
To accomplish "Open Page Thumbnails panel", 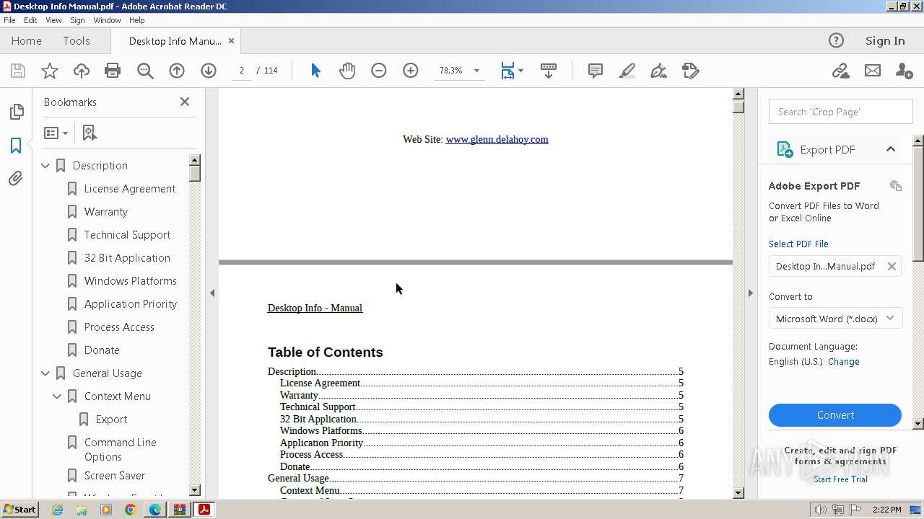I will pos(16,112).
